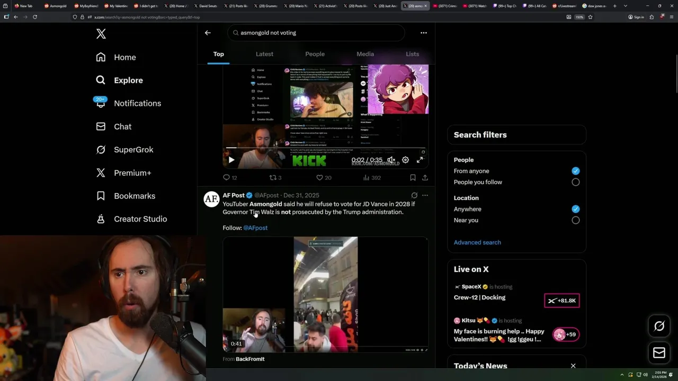678x381 pixels.
Task: Click the Grok icon on the AF Post tweet
Action: point(414,195)
